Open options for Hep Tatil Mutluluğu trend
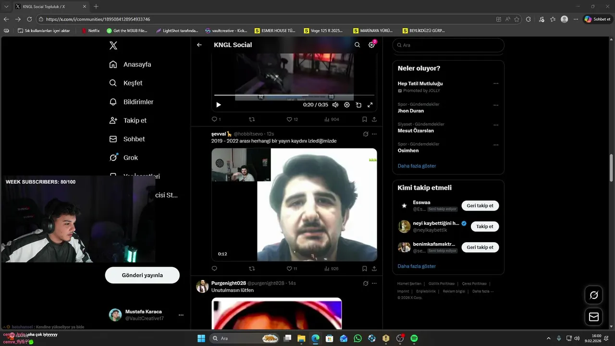Screen dimensions: 615x346 tap(496, 84)
